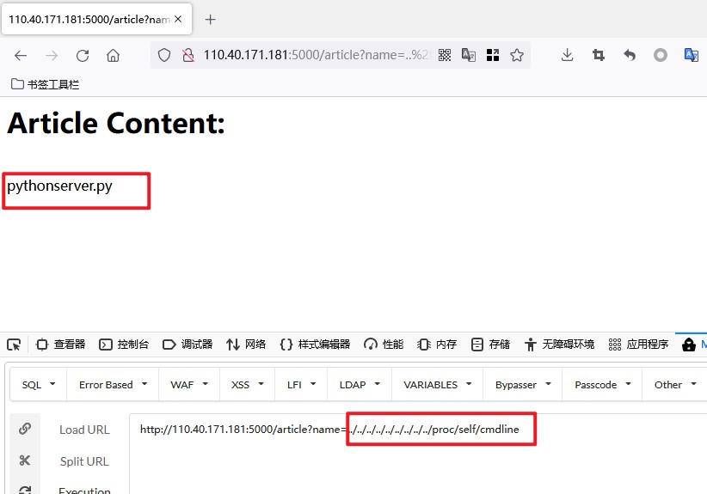
Task: Take a screenshot with crop icon
Action: point(599,55)
